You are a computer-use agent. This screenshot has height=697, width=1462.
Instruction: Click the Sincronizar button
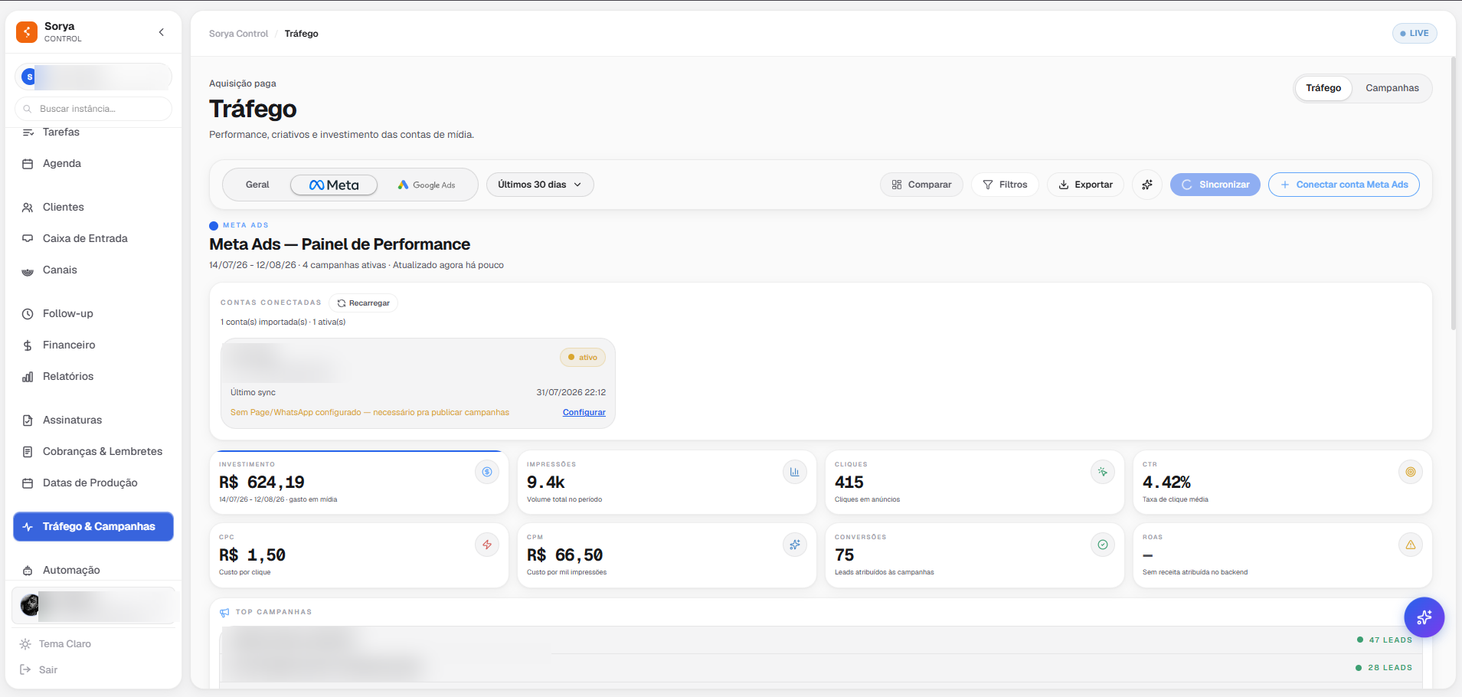1215,185
